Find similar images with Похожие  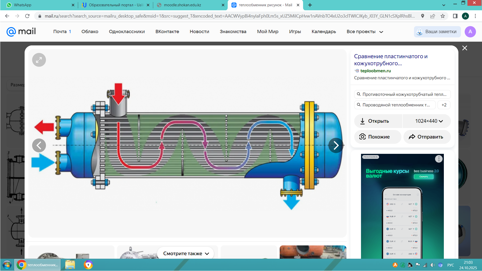(378, 137)
